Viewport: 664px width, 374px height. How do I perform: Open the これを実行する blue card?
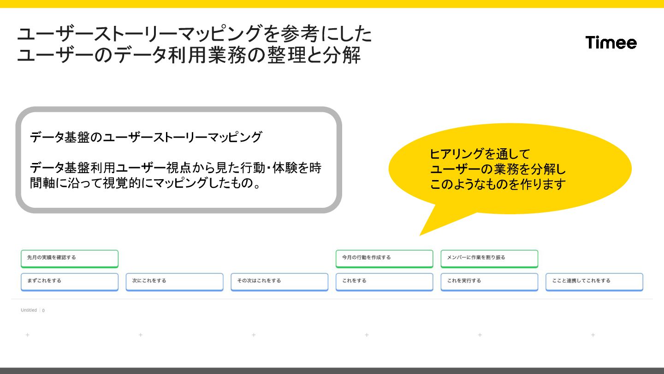click(x=489, y=282)
